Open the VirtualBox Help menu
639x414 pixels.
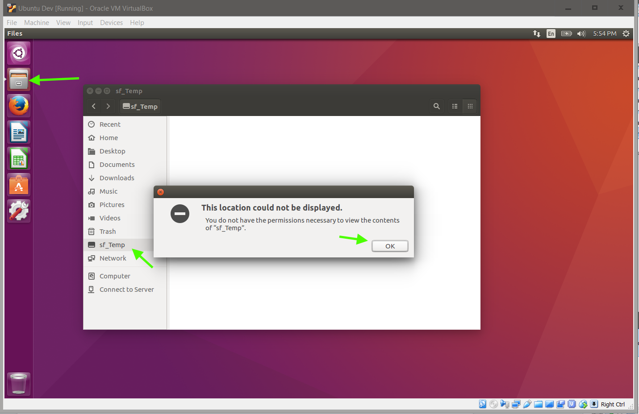pos(137,23)
